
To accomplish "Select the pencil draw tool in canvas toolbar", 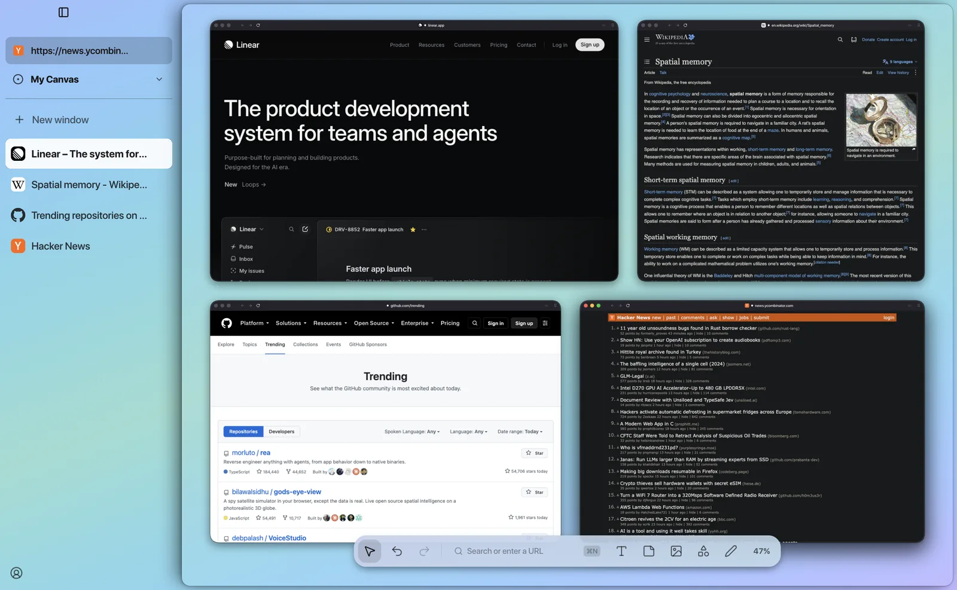I will (x=731, y=551).
